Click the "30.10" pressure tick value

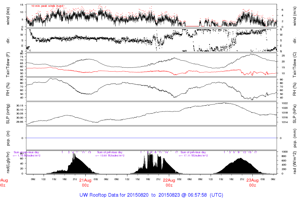click(20, 110)
